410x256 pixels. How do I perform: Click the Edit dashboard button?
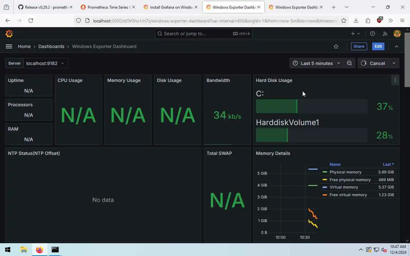click(x=378, y=46)
